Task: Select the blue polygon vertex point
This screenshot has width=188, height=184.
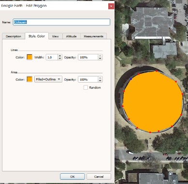Action: pyautogui.click(x=131, y=79)
